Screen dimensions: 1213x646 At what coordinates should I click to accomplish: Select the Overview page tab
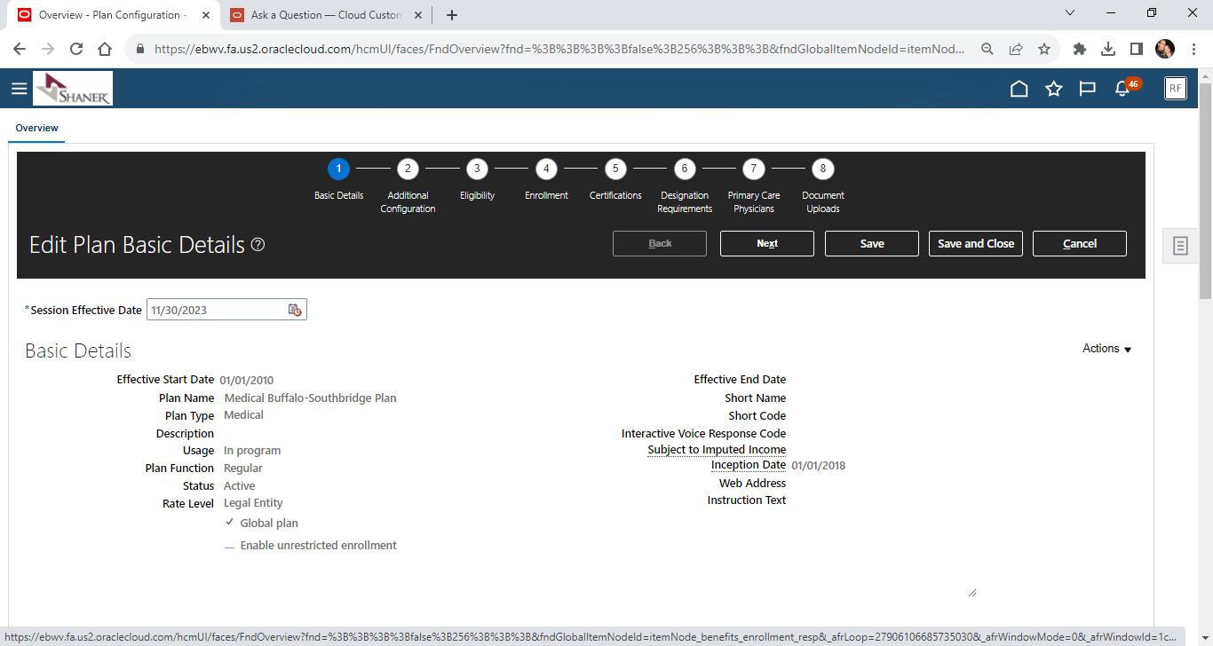click(36, 129)
